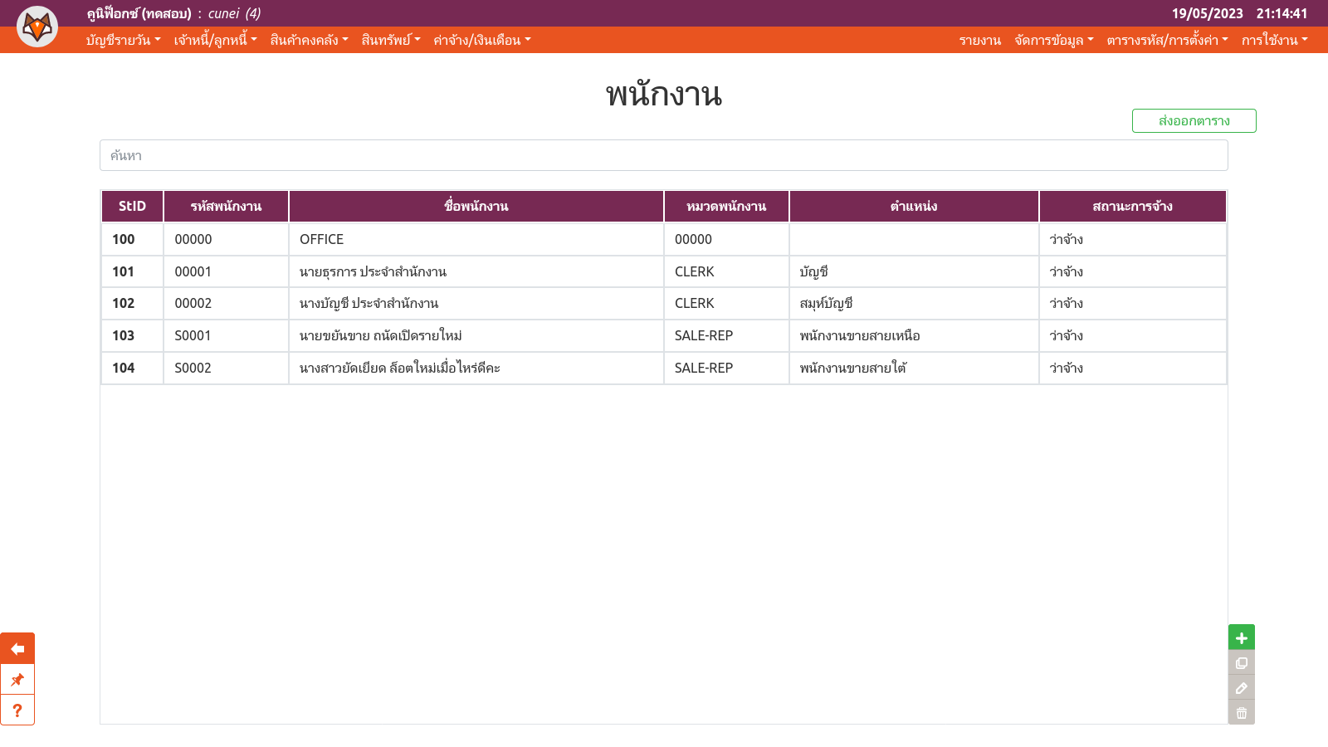Open the สินค้าคงคลัง dropdown menu
The width and height of the screenshot is (1328, 747).
(x=309, y=40)
